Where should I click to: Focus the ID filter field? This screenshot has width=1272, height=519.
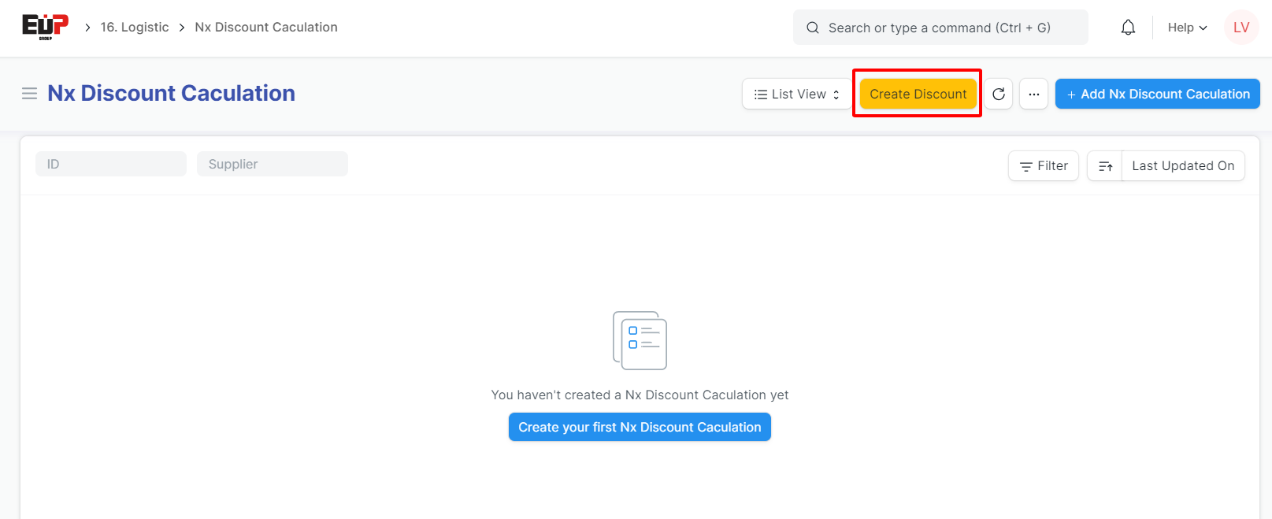tap(111, 164)
